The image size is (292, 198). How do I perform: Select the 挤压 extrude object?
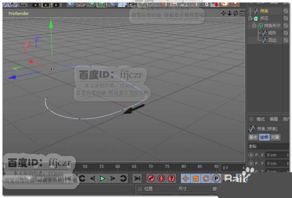tap(264, 18)
